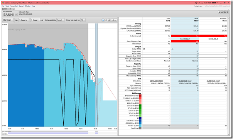Viewport: 233px width, 139px height.
Task: Open the chart options dropdown button
Action: click(114, 20)
